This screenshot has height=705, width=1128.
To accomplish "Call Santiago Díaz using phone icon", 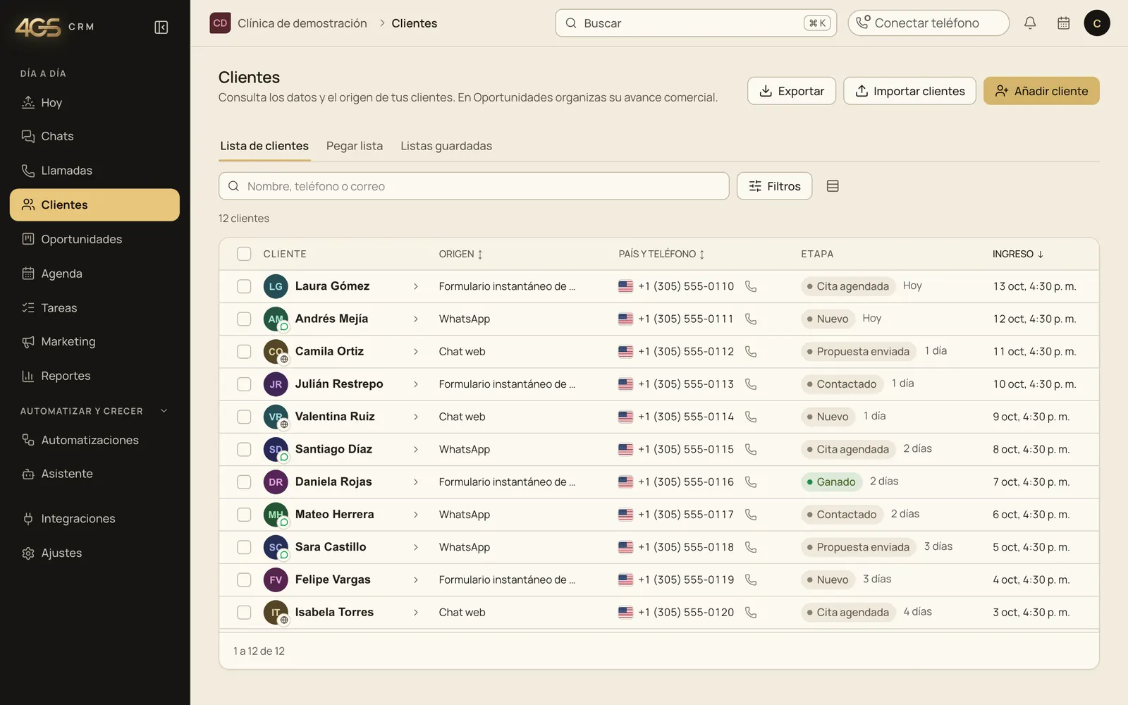I will click(x=751, y=449).
